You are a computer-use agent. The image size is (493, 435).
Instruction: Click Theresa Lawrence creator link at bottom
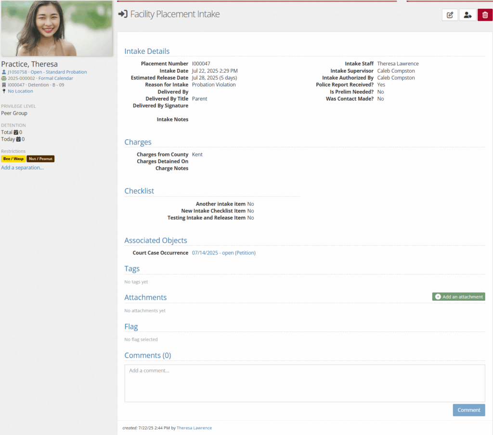point(195,428)
